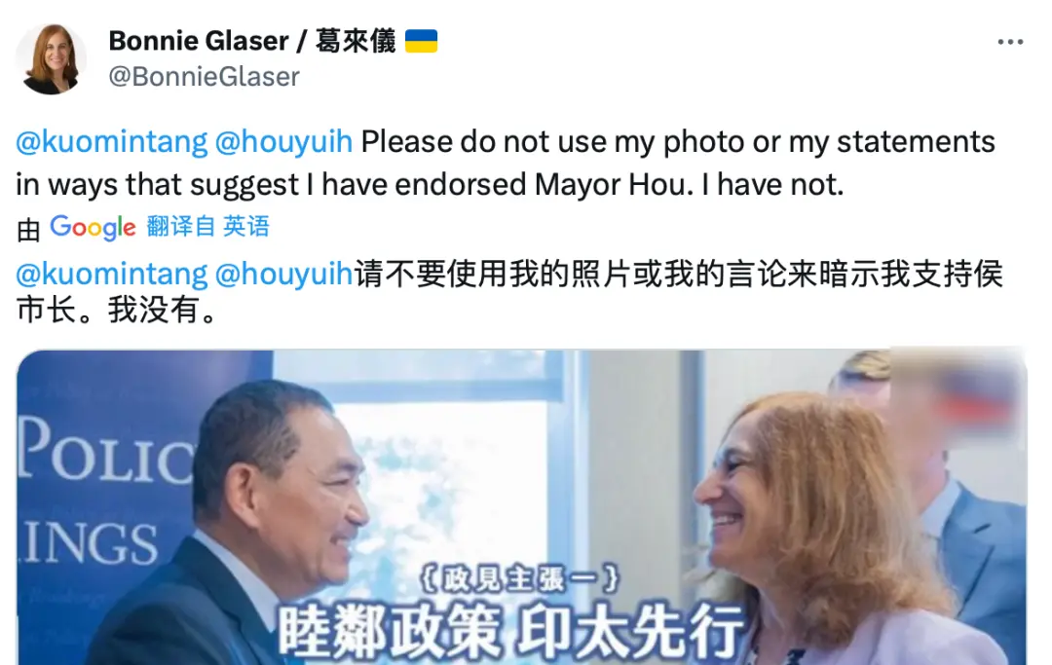Open the Bonnie Glaser display name
The width and height of the screenshot is (1052, 665).
point(252,41)
